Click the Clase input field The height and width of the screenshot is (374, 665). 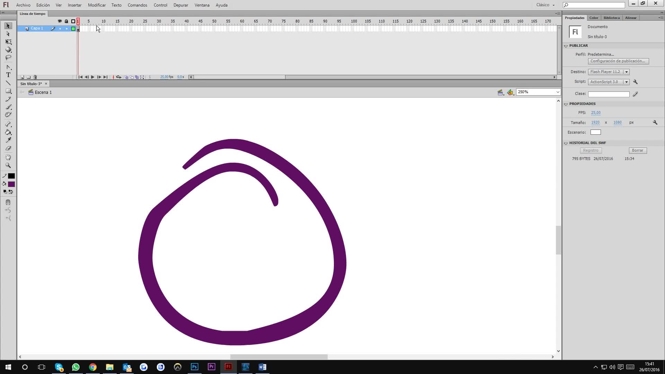[x=609, y=94]
